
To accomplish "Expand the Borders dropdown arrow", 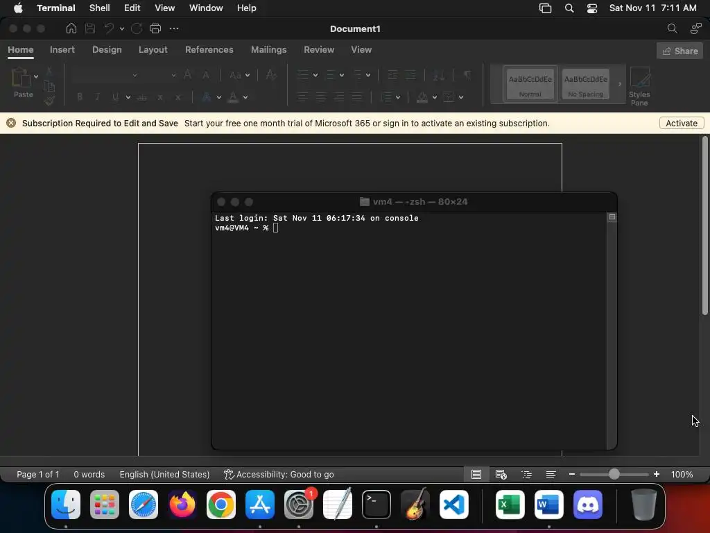I will click(x=460, y=97).
